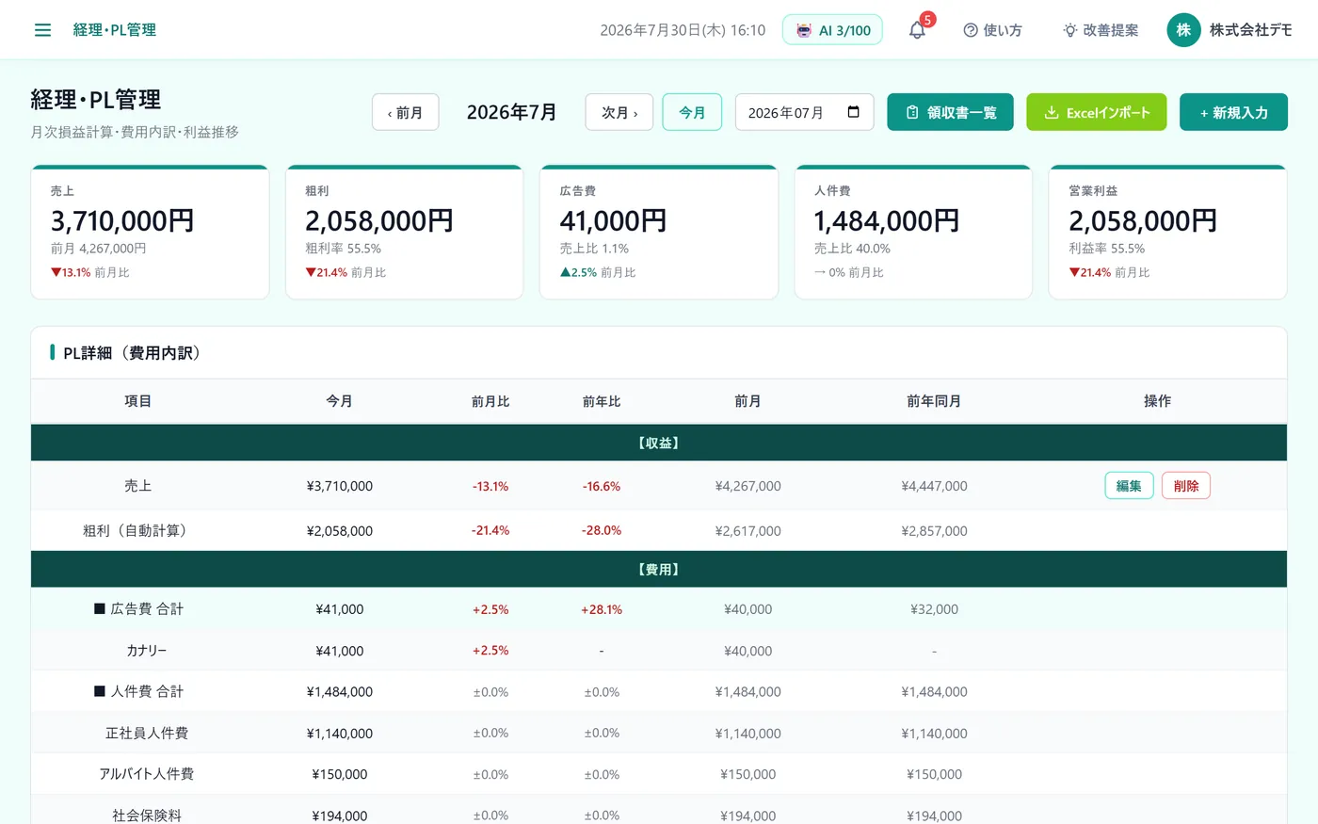Screen dimensions: 1318x824
Task: Select the 広告費 summary card
Action: [x=659, y=233]
